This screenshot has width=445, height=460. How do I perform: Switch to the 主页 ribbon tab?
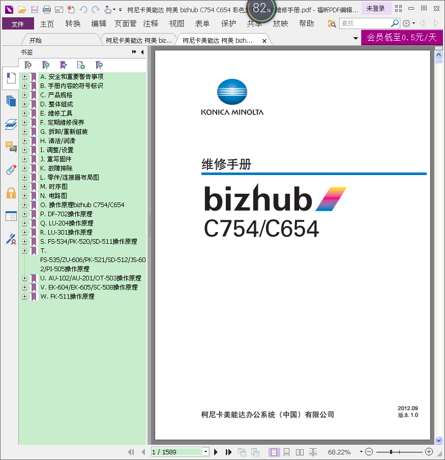tap(47, 23)
